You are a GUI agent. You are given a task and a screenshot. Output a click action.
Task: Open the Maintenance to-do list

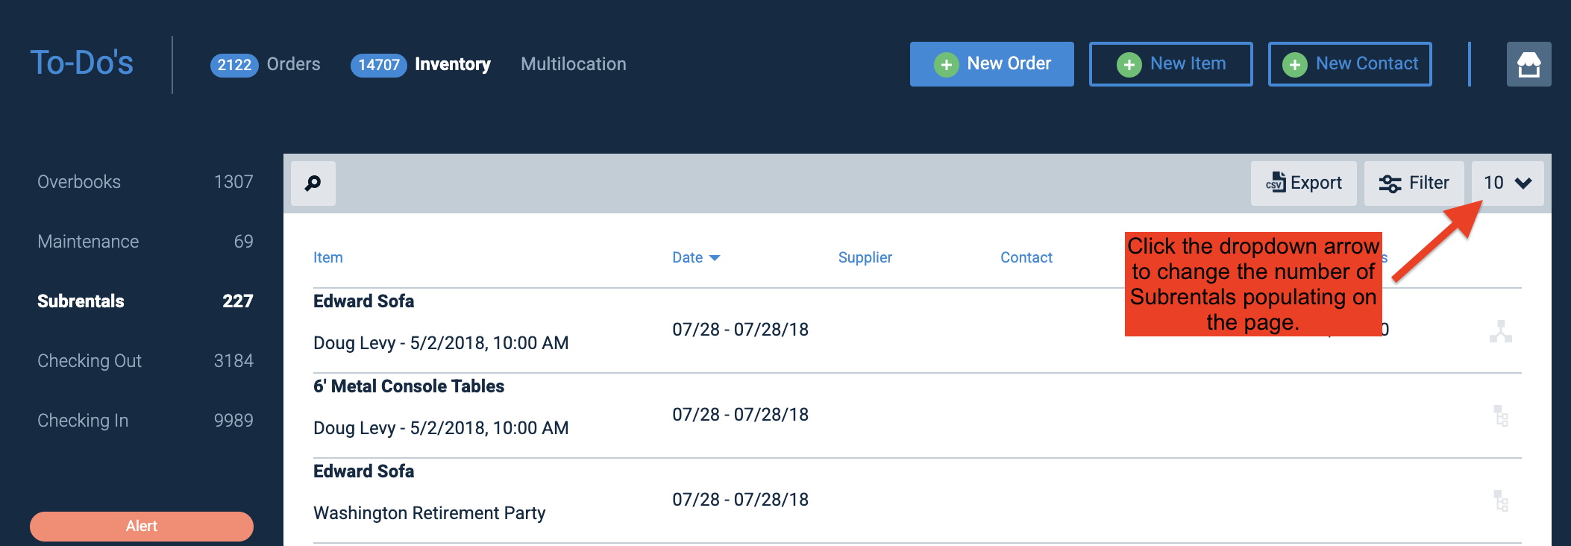point(145,242)
